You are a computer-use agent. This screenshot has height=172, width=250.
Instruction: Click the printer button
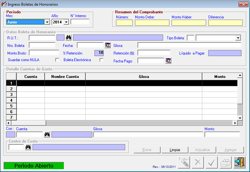[x=226, y=162]
